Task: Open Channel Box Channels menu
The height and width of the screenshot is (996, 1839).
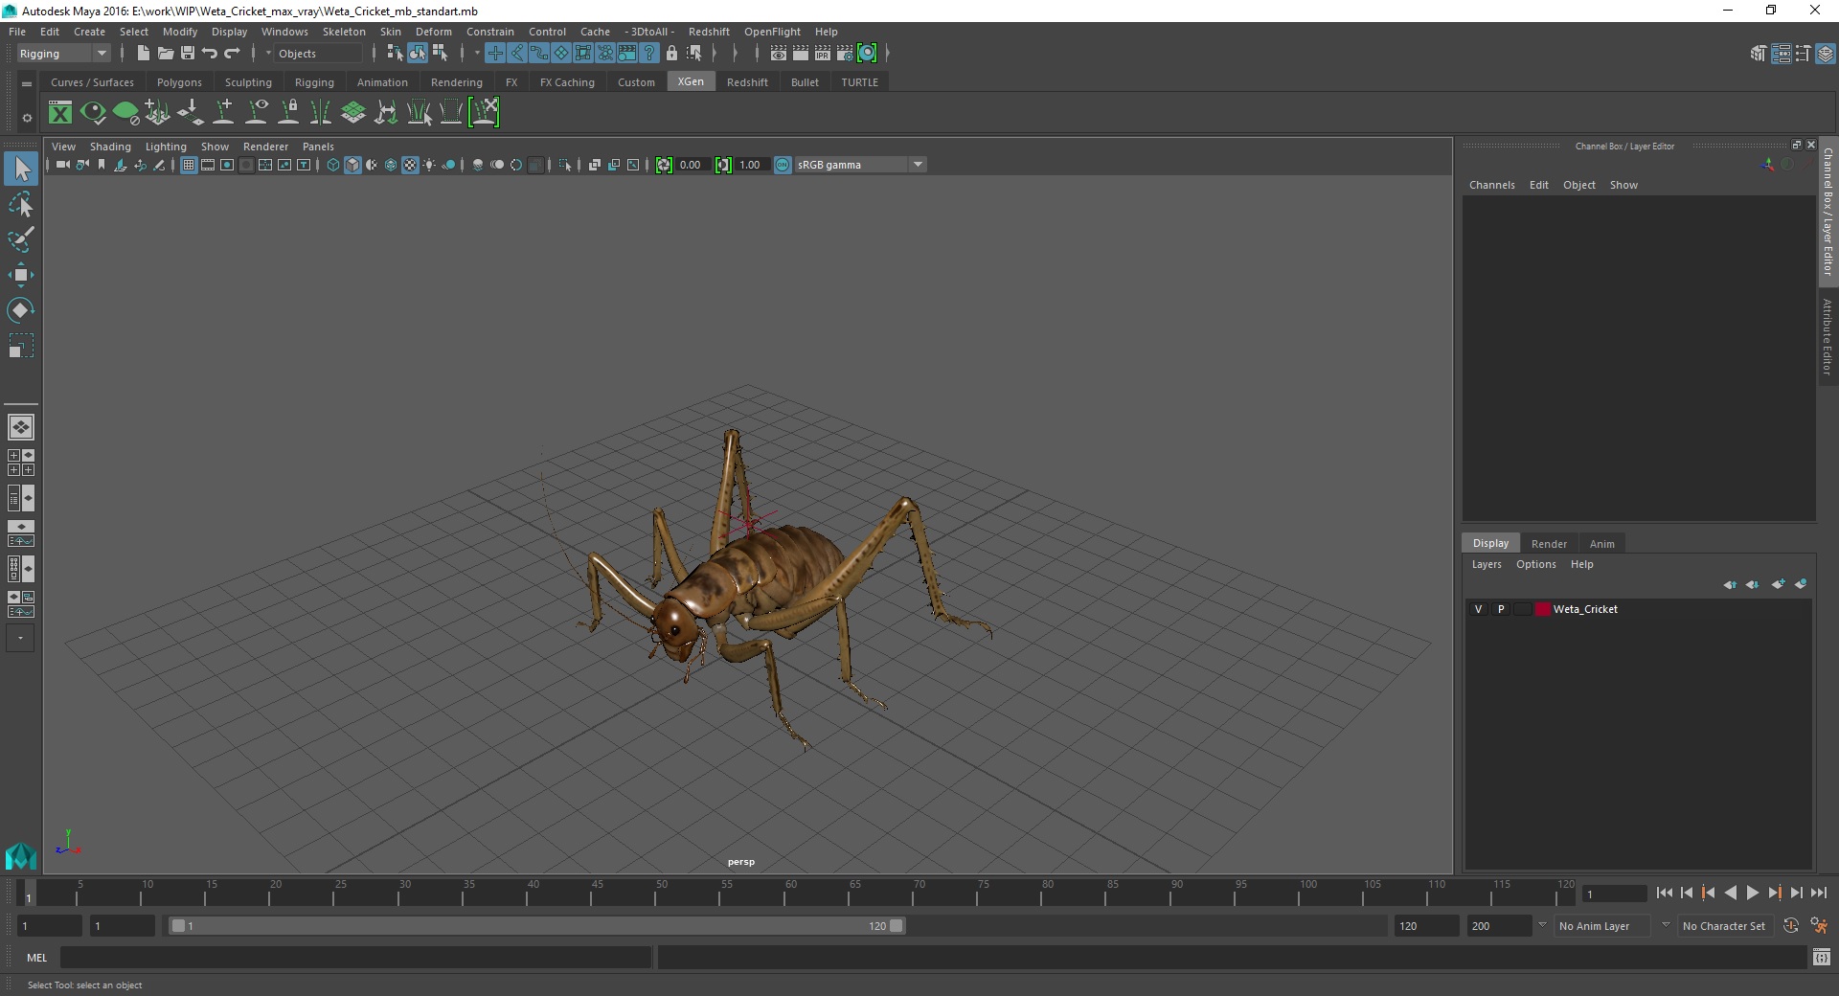Action: click(1491, 185)
